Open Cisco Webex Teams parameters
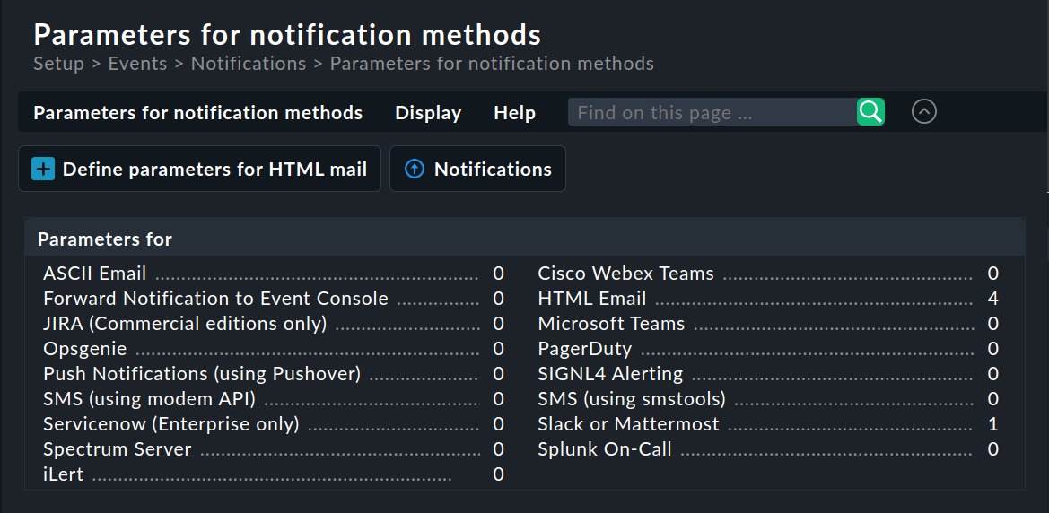The height and width of the screenshot is (513, 1049). coord(626,273)
